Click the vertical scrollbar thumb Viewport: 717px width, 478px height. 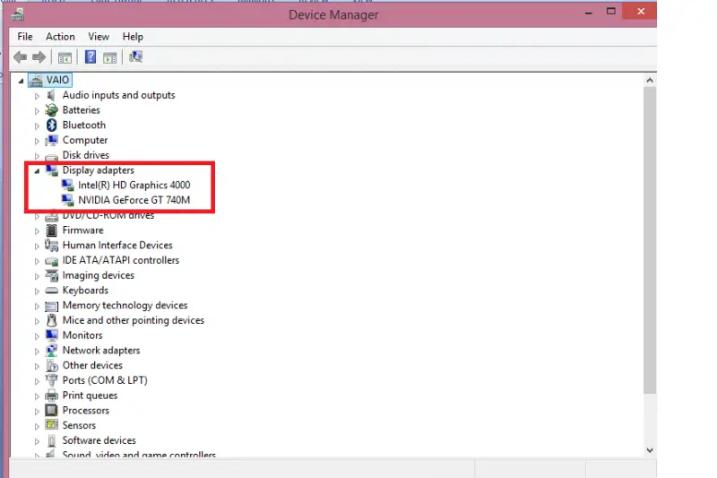pyautogui.click(x=649, y=240)
